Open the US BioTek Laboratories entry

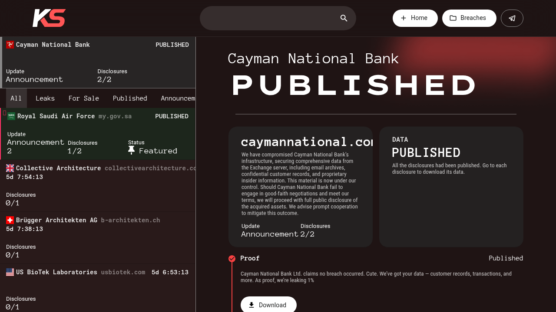(x=98, y=288)
